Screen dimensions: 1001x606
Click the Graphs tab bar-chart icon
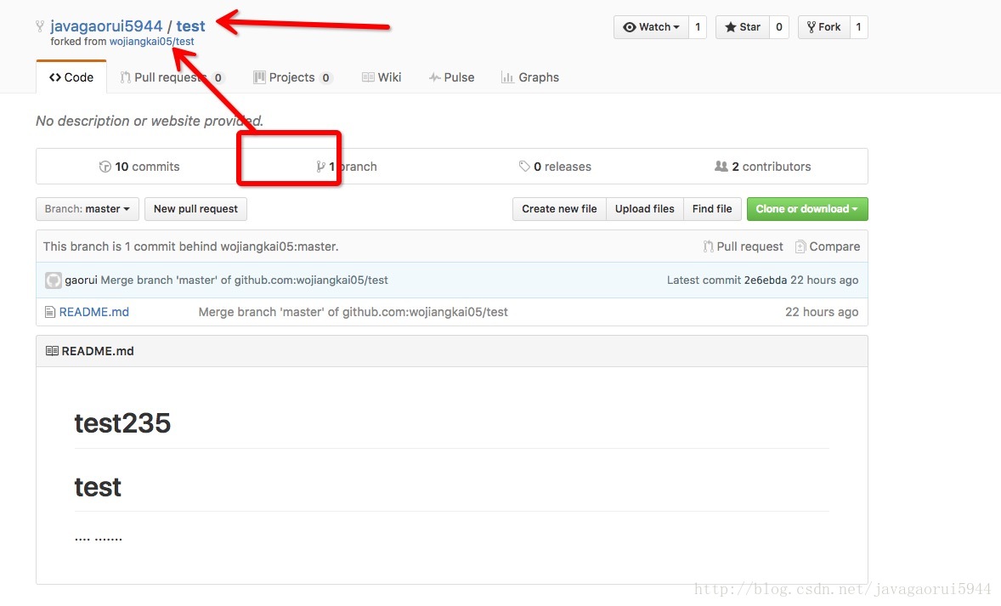coord(507,77)
